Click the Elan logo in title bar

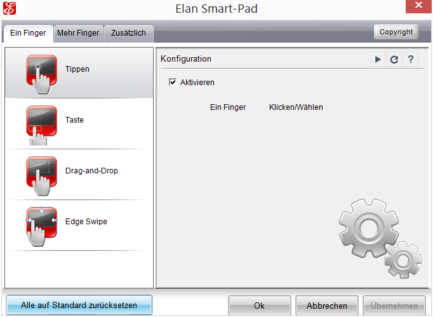point(10,8)
